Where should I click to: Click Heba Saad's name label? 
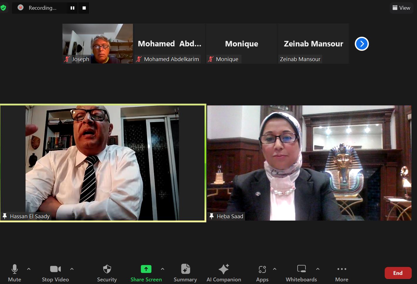[x=230, y=216]
